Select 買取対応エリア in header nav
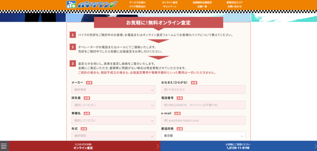This screenshot has width=317, height=151. click(x=234, y=2)
